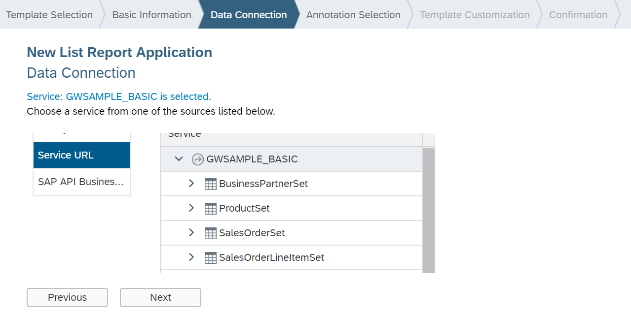Select the Data Connection step
This screenshot has height=315, width=631.
coord(249,15)
